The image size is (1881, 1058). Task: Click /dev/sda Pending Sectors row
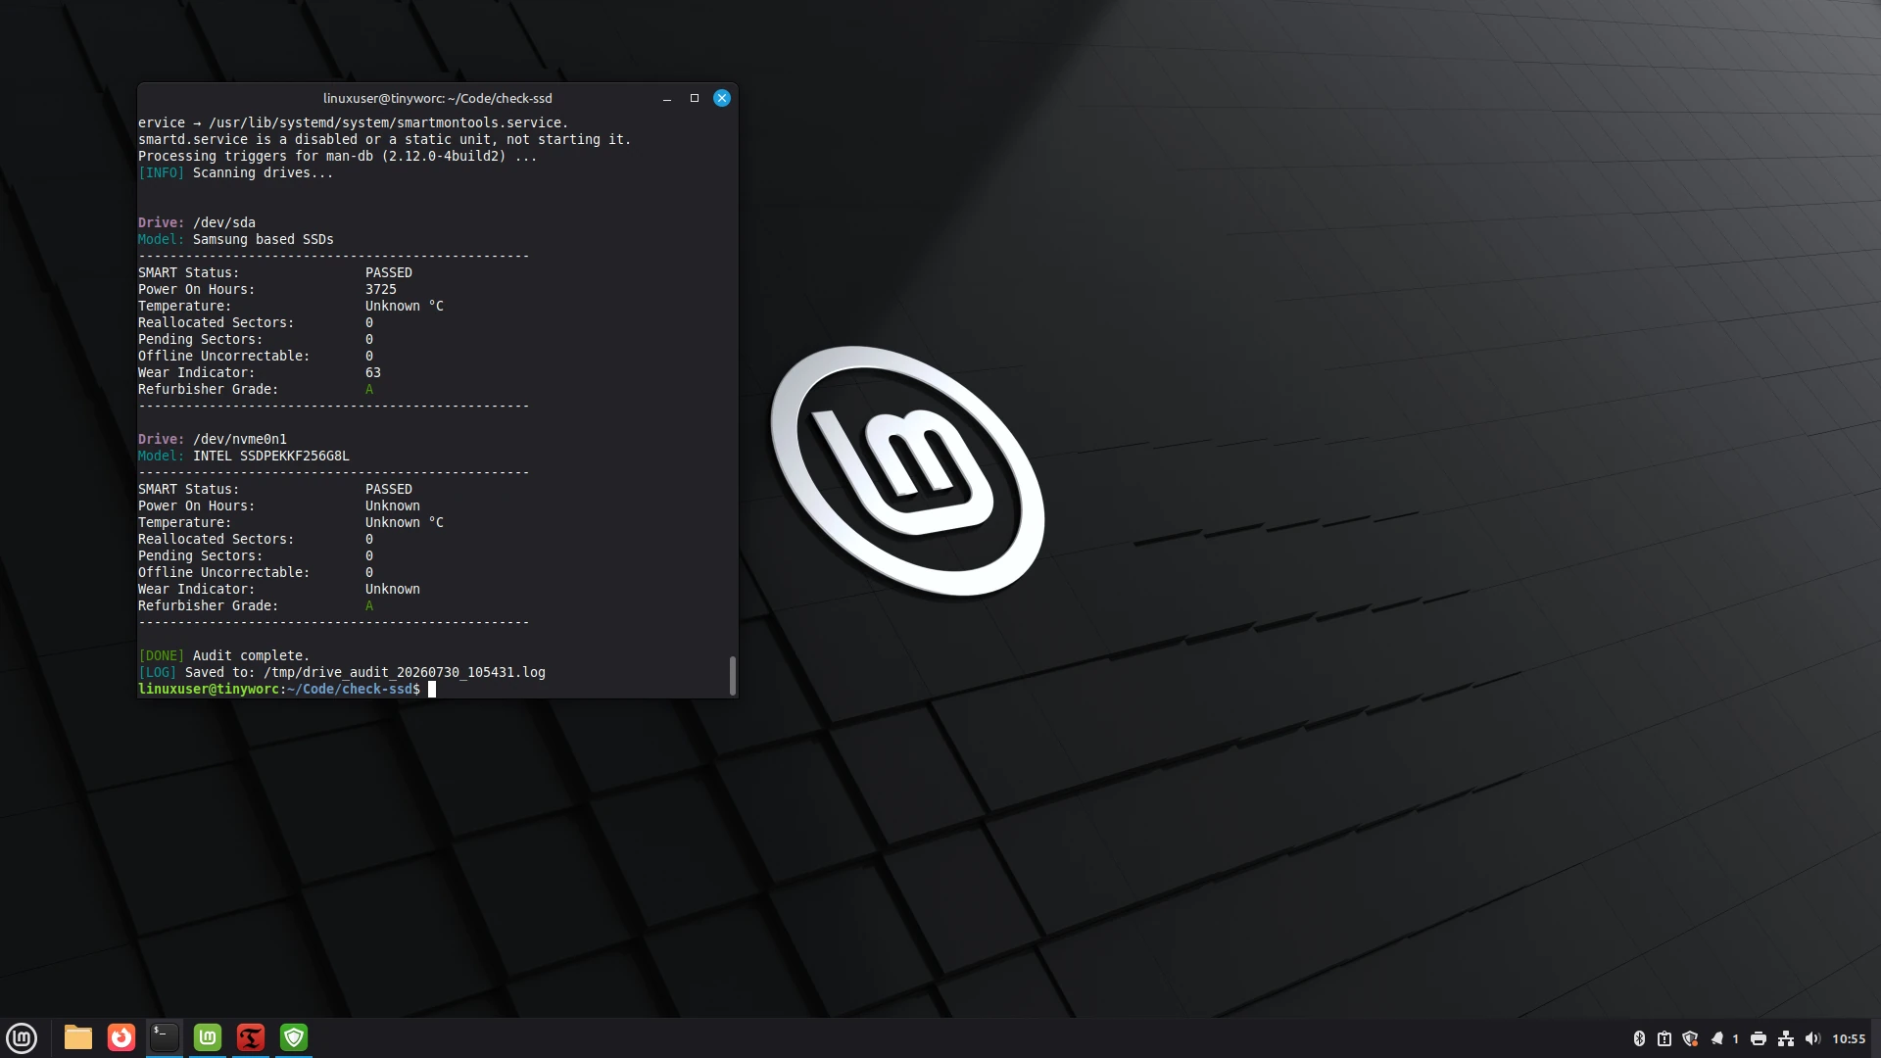(256, 340)
